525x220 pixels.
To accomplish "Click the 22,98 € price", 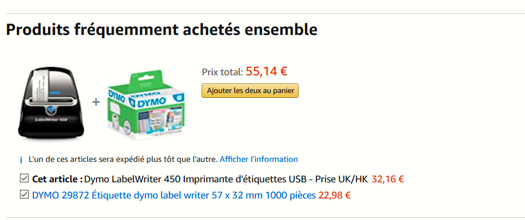I will tap(334, 195).
